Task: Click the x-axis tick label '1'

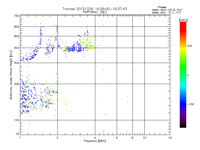Action: pos(20,138)
